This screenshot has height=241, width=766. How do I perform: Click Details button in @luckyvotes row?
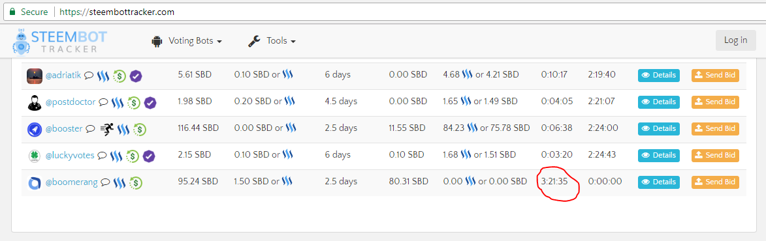658,155
